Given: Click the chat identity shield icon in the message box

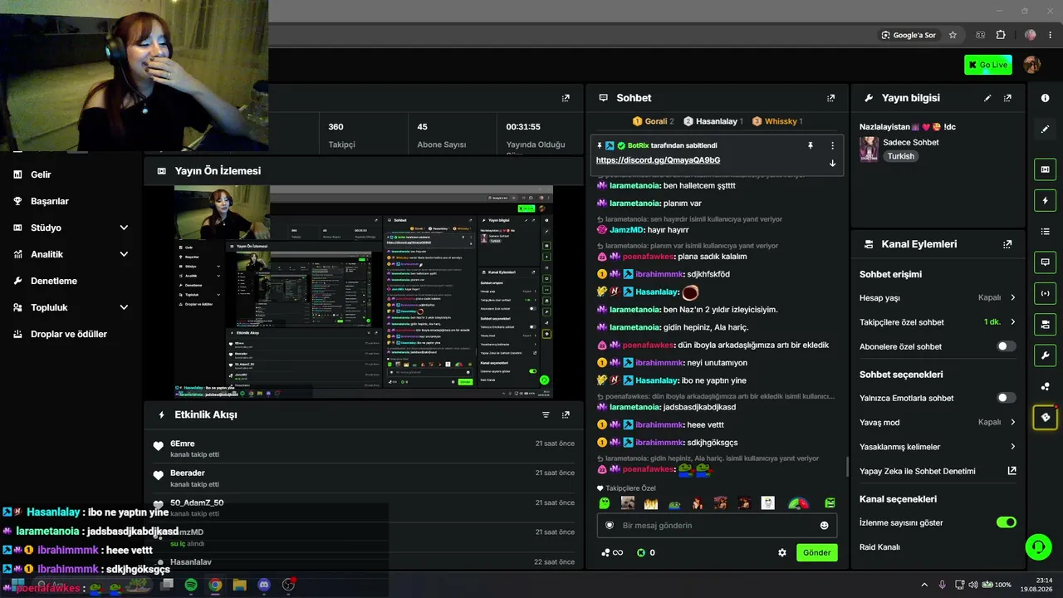Looking at the screenshot, I should (610, 526).
